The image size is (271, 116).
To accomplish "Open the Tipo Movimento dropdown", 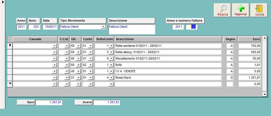I will (103, 27).
